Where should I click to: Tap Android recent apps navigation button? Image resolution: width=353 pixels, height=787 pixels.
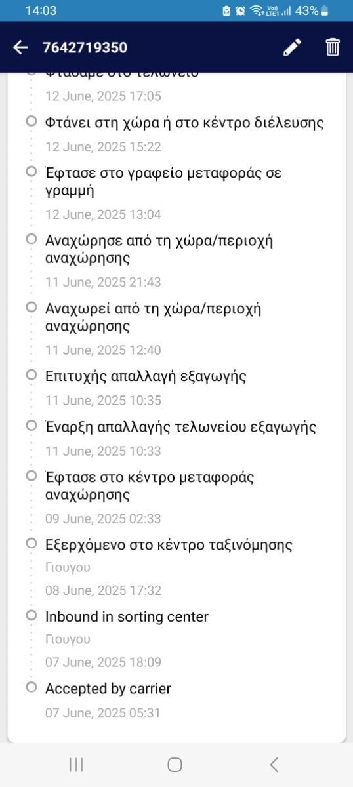76,765
